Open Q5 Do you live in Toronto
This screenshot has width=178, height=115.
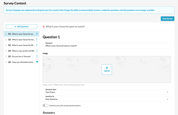pyautogui.click(x=21, y=57)
